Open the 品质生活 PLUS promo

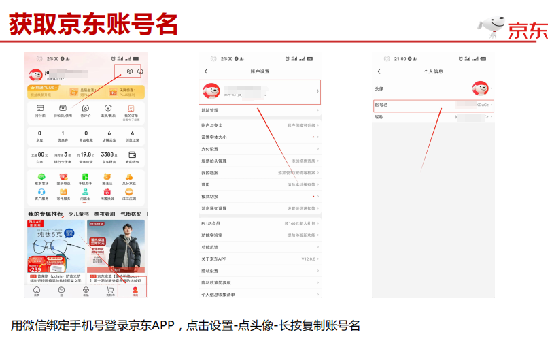(84, 92)
